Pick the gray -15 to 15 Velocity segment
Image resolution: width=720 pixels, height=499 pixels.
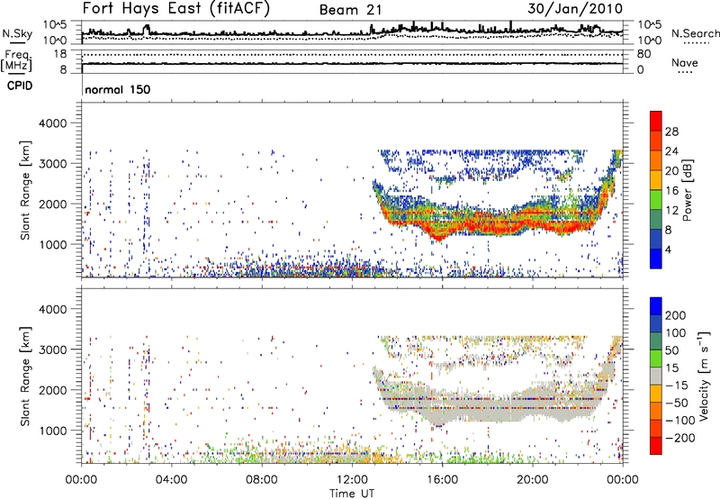click(656, 376)
